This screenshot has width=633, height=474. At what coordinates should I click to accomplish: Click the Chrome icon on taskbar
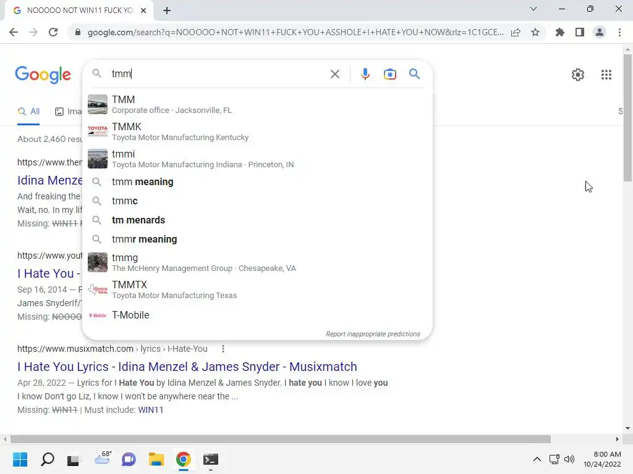pyautogui.click(x=183, y=459)
